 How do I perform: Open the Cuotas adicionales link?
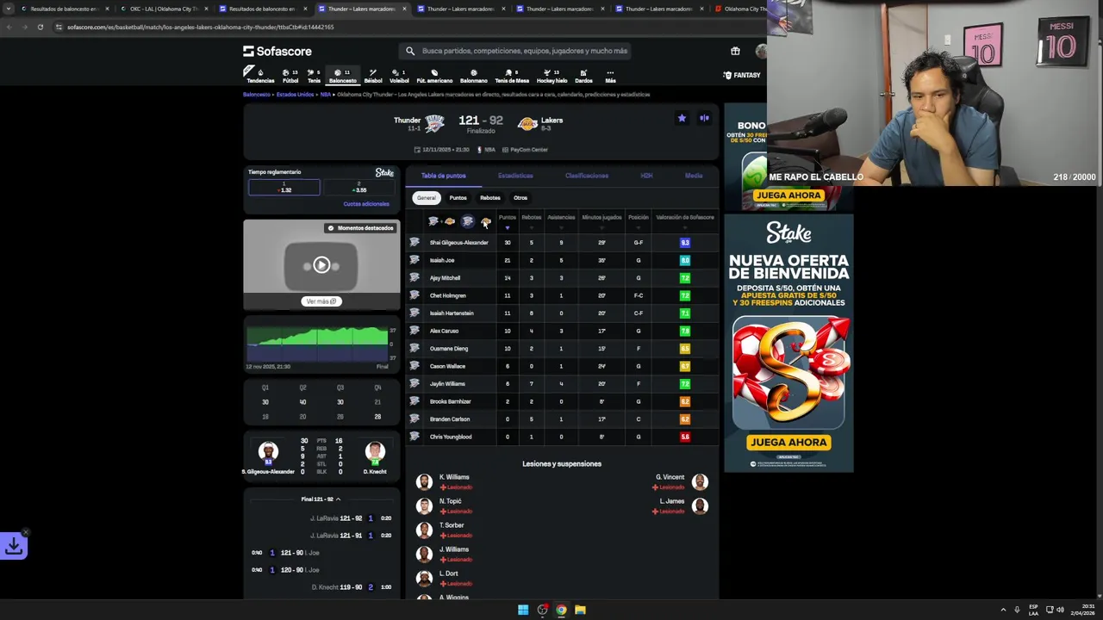366,204
